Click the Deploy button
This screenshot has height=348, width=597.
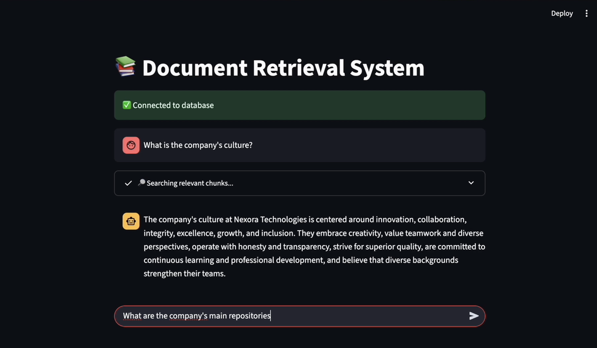coord(562,13)
